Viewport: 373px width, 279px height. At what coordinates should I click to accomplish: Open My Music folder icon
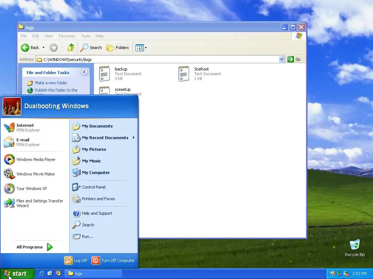click(x=76, y=161)
